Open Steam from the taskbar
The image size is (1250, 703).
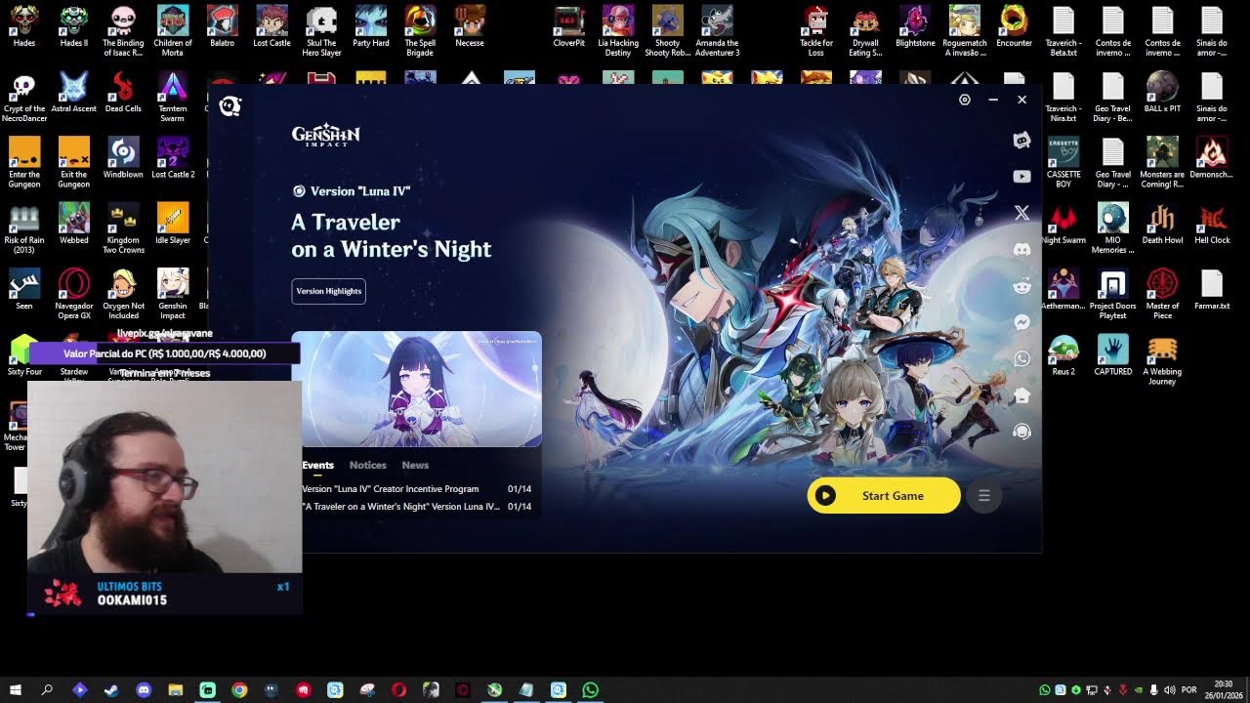tap(111, 690)
